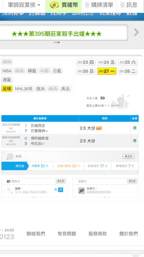Image resolution: width=144 pixels, height=257 pixels.
Task: Select the 足球 sport filter
Action: pos(7,89)
